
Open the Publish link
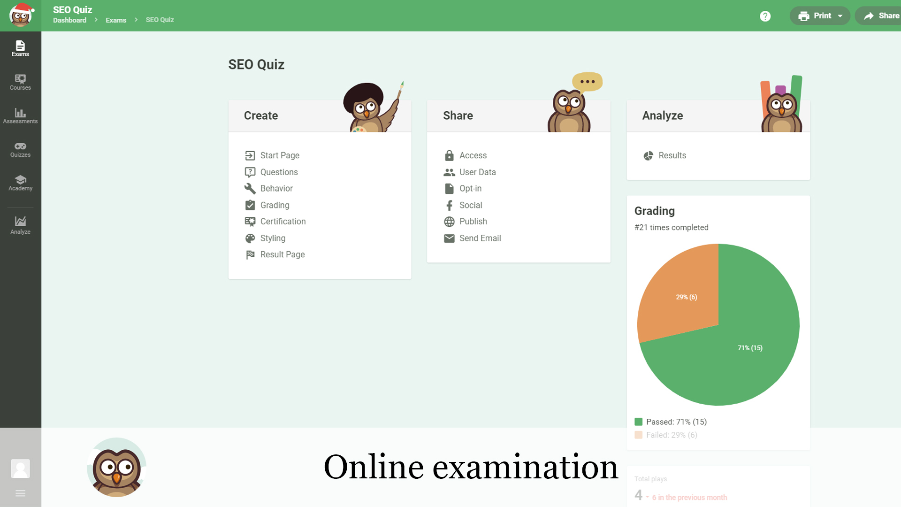(473, 222)
